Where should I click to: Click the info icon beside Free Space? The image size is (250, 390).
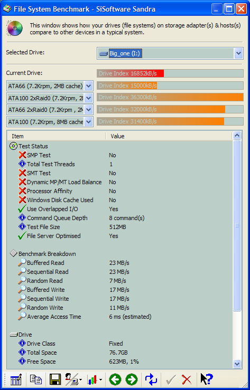coord(22,362)
